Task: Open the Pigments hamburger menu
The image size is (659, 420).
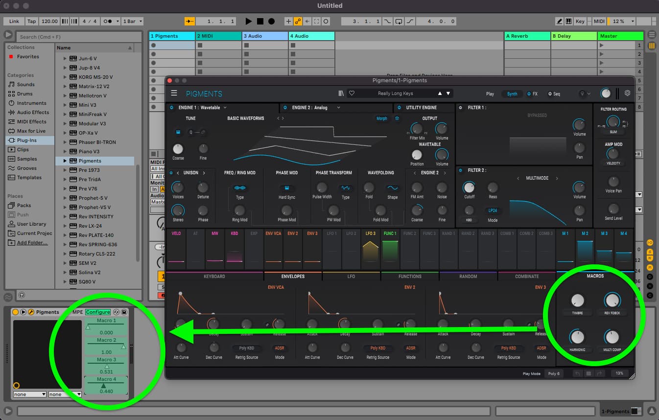Action: tap(174, 93)
